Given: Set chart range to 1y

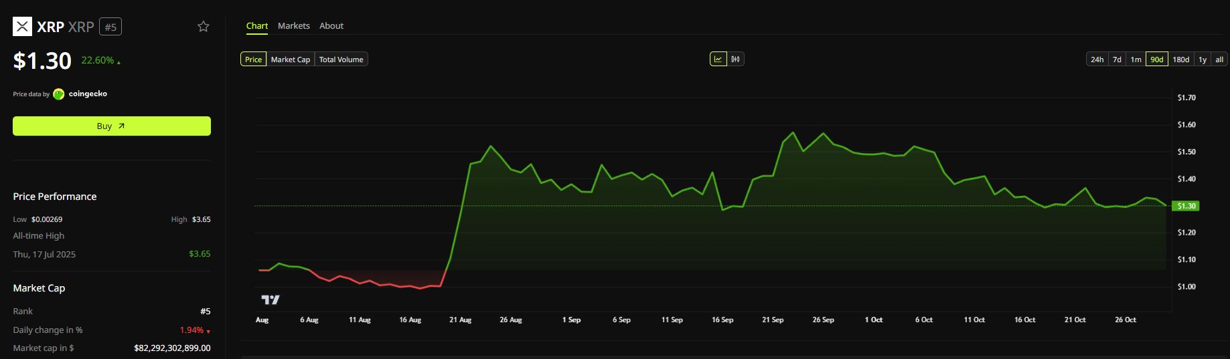Looking at the screenshot, I should pyautogui.click(x=1203, y=59).
